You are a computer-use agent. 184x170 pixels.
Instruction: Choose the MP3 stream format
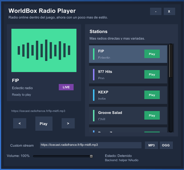(x=151, y=145)
